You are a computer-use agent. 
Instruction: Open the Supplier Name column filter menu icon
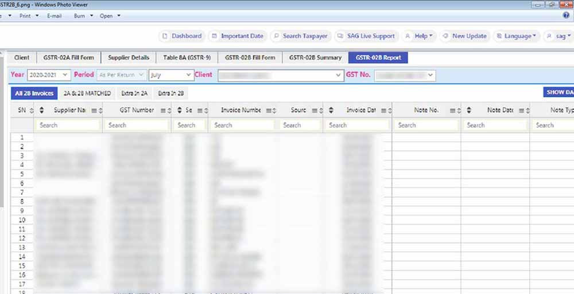tap(93, 111)
